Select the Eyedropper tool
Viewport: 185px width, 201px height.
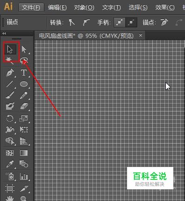10,164
